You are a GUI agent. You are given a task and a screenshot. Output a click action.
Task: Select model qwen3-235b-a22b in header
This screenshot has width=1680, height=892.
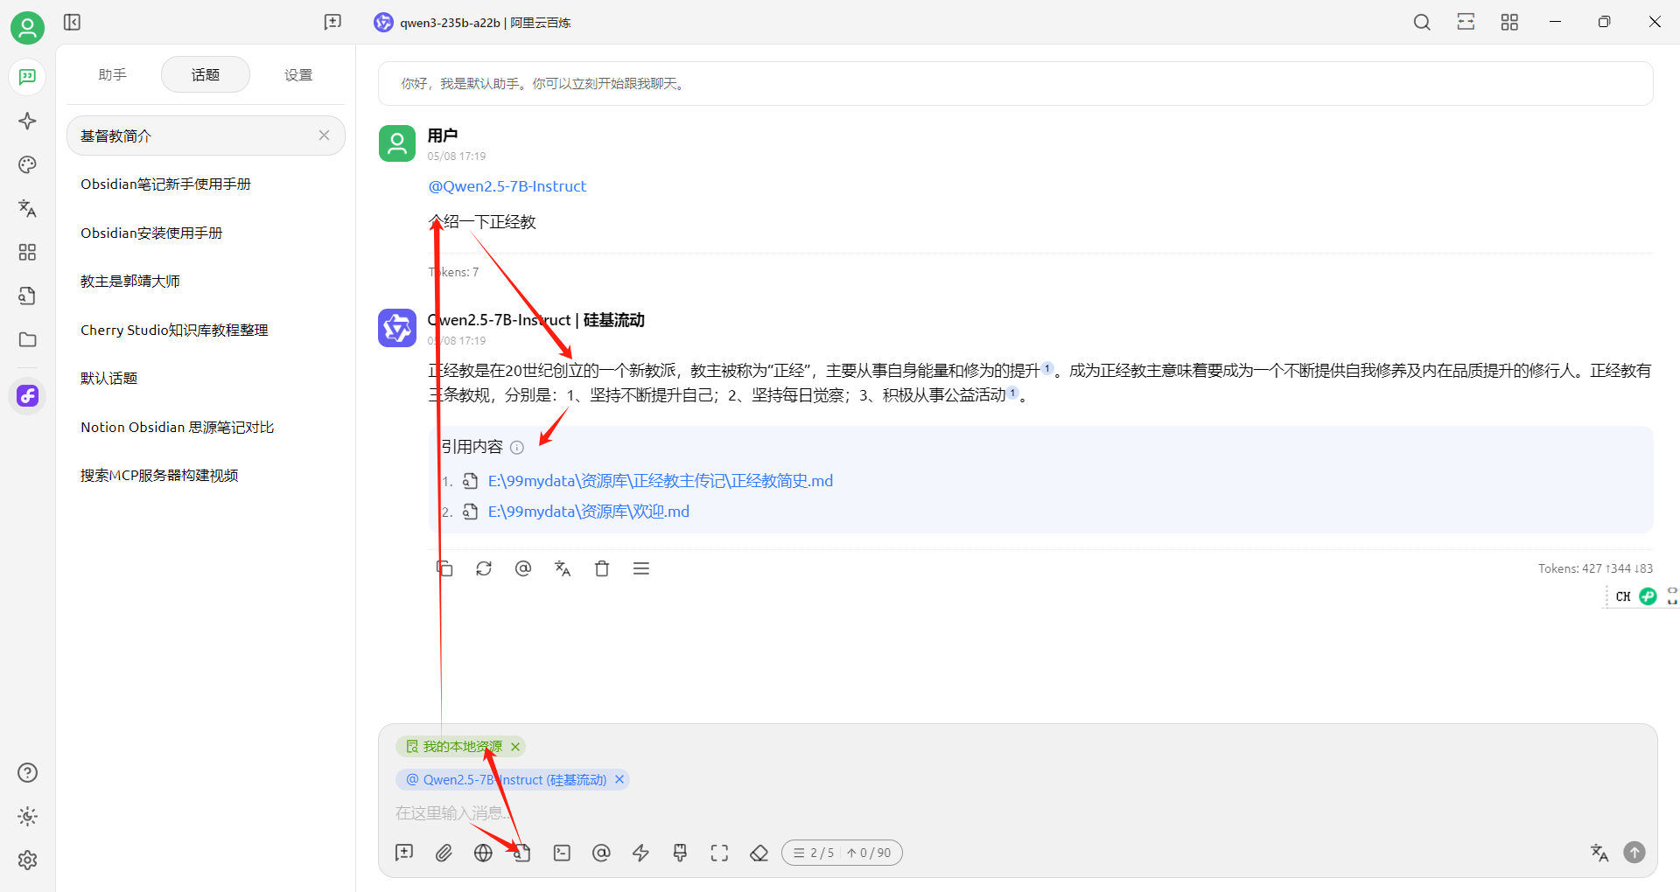coord(472,22)
